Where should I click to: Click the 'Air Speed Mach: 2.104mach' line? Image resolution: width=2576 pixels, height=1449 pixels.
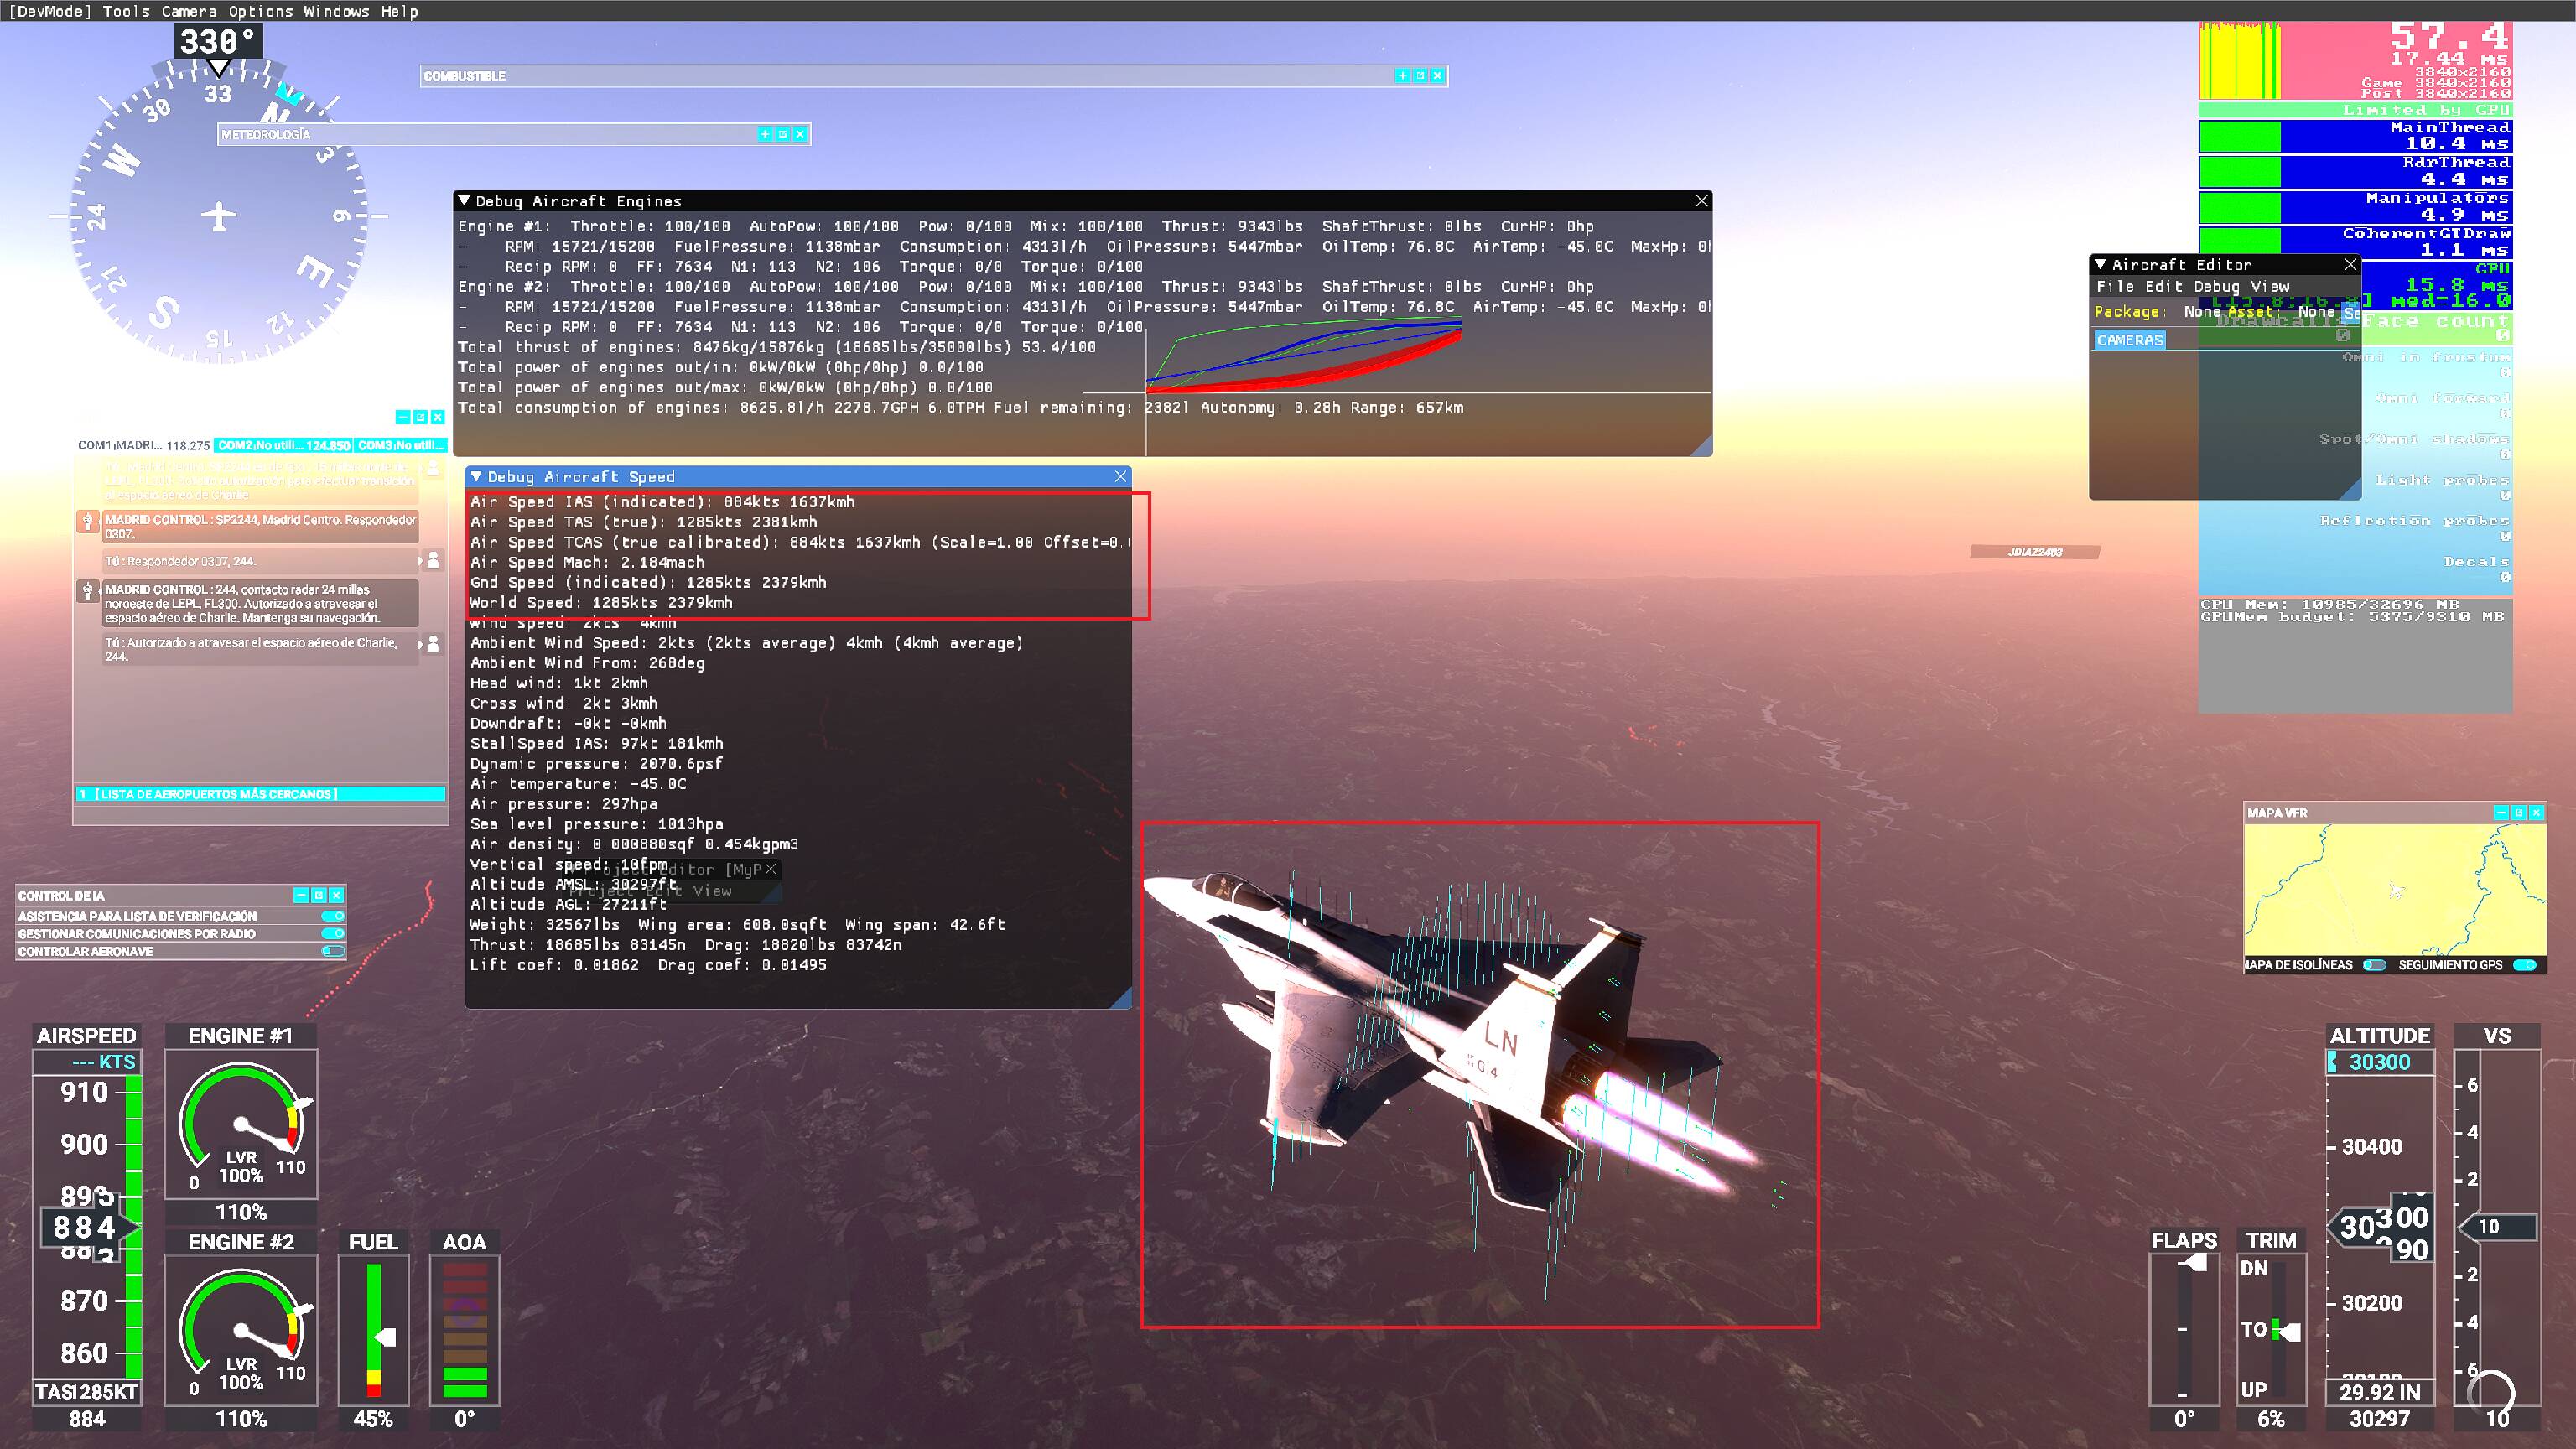[587, 562]
